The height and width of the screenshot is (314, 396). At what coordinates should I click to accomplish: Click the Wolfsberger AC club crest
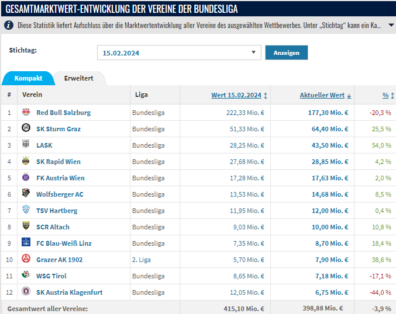coord(26,193)
